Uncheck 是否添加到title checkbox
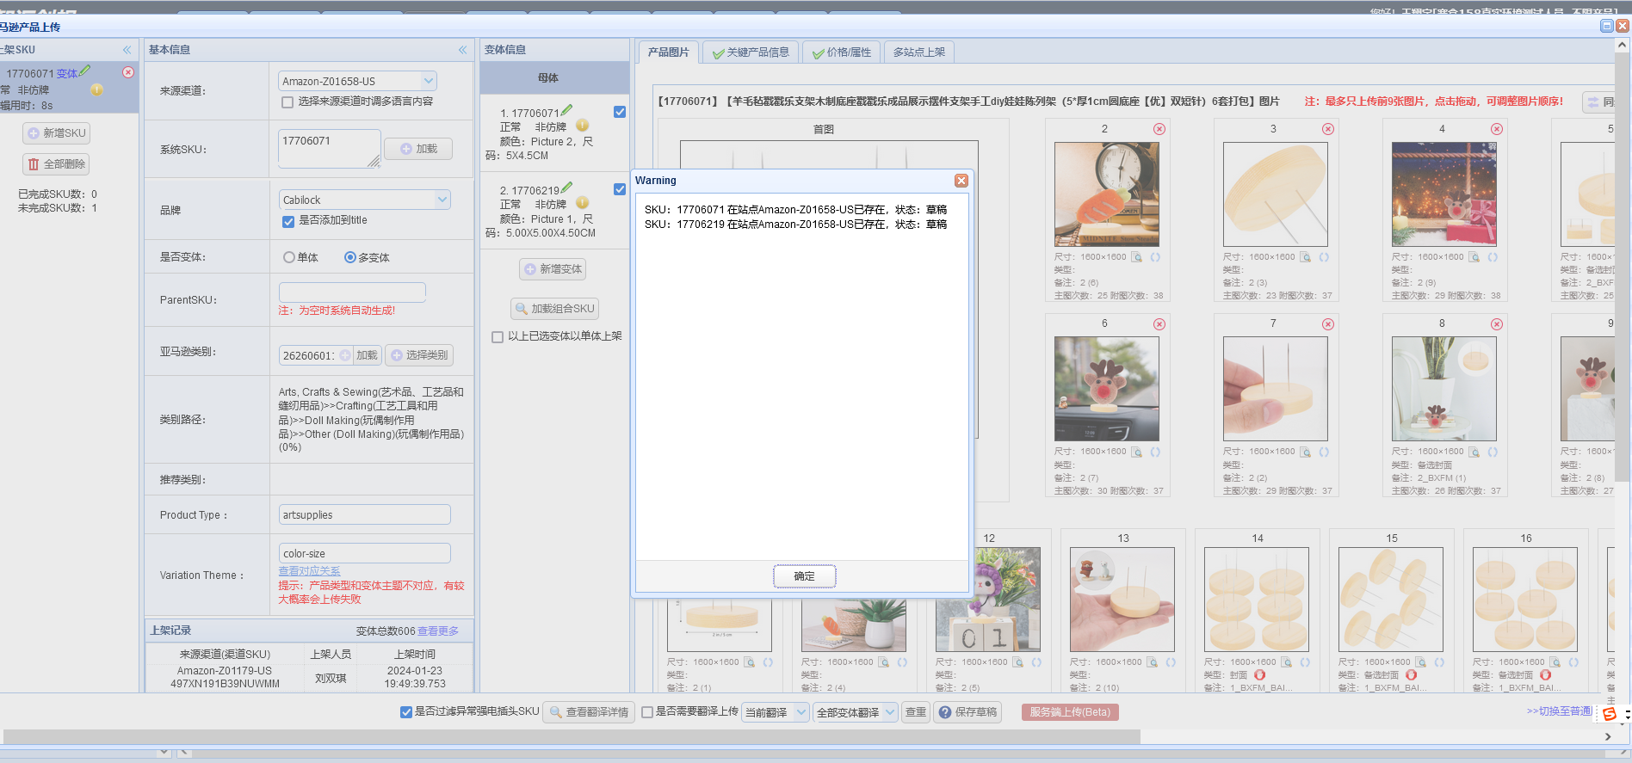The width and height of the screenshot is (1632, 763). [x=288, y=221]
